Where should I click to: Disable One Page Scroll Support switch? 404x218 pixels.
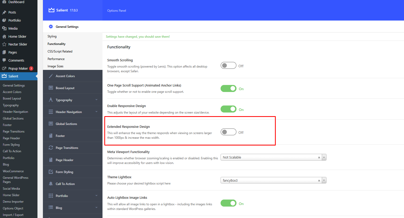click(x=228, y=89)
